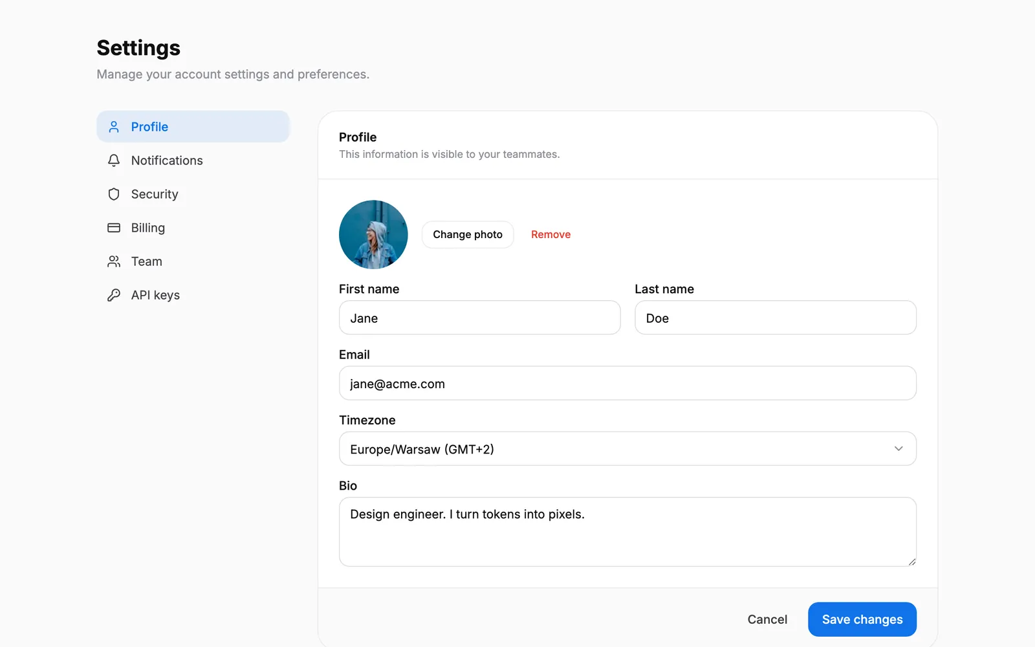Cancel the profile changes

767,619
